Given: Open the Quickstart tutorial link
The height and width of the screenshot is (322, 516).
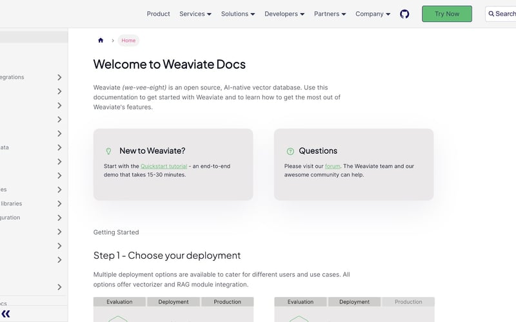Looking at the screenshot, I should tap(164, 166).
